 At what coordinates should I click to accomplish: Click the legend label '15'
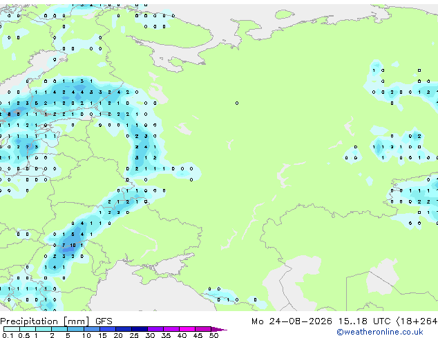click(102, 335)
